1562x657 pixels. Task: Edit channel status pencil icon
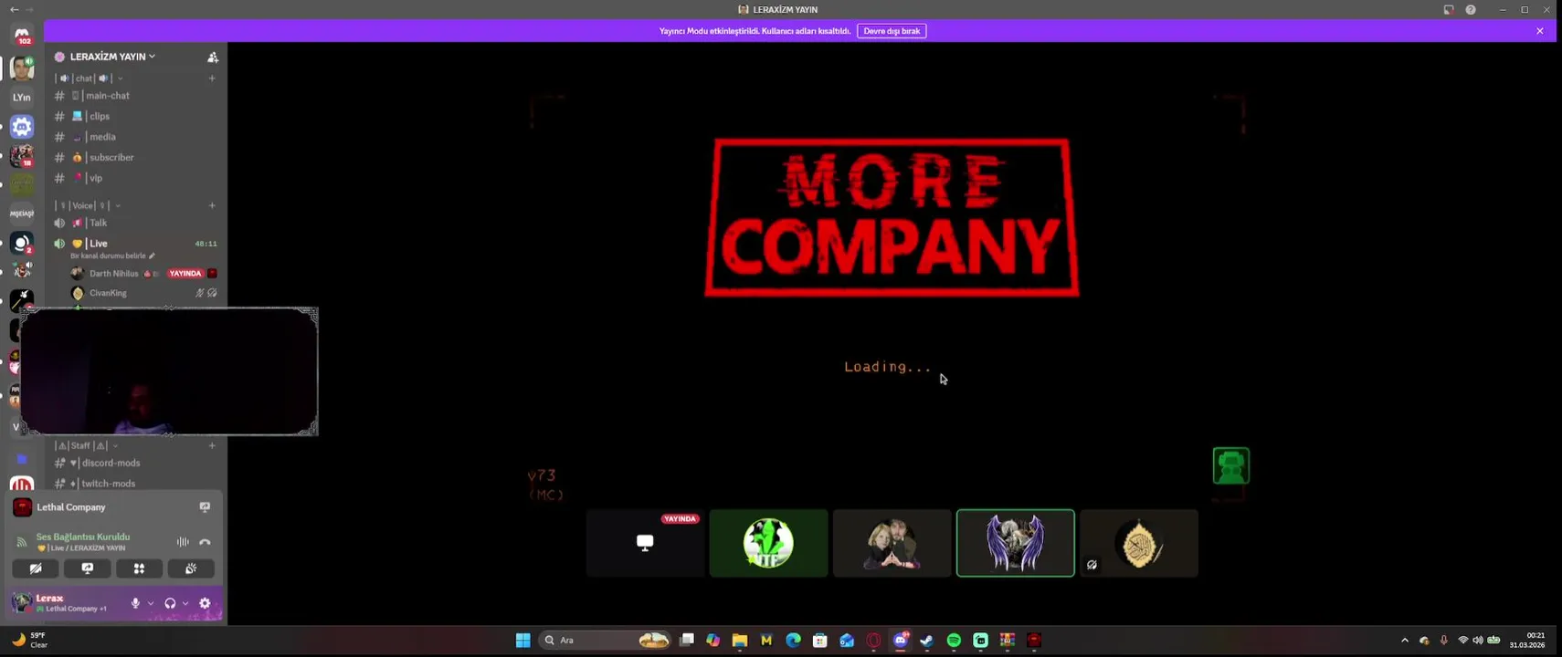[153, 256]
